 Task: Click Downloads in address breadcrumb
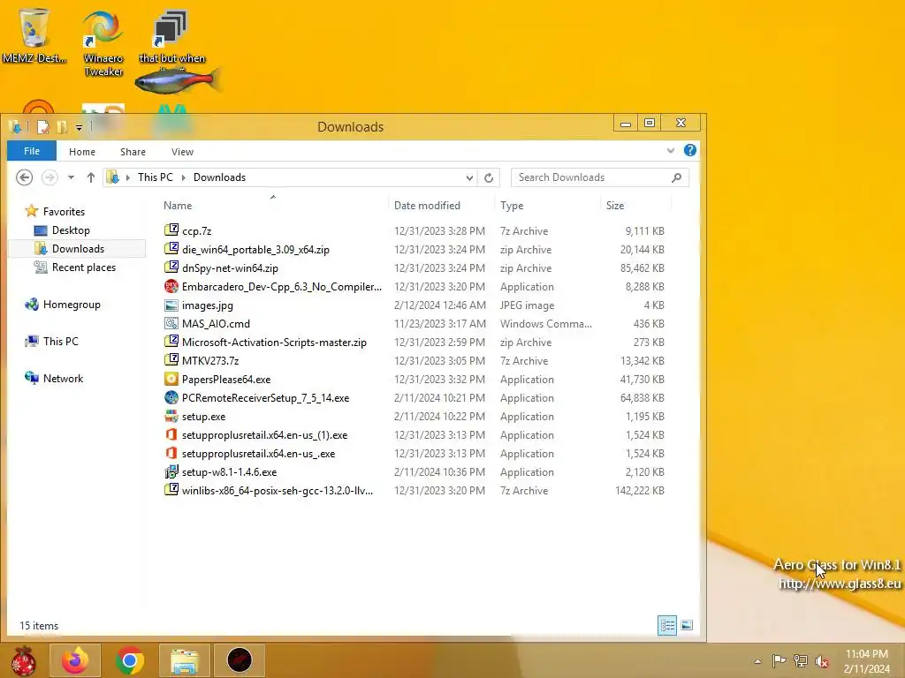(219, 177)
